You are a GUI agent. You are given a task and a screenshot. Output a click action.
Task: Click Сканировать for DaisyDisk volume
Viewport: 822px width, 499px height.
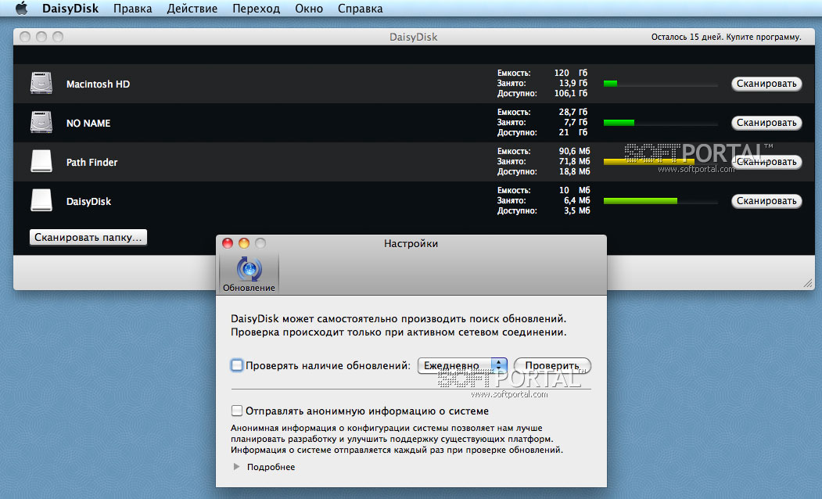coord(766,201)
